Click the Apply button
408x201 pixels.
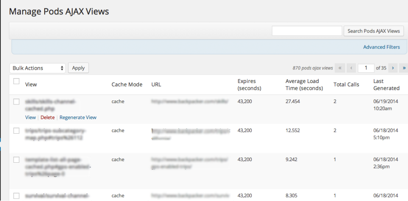[78, 68]
